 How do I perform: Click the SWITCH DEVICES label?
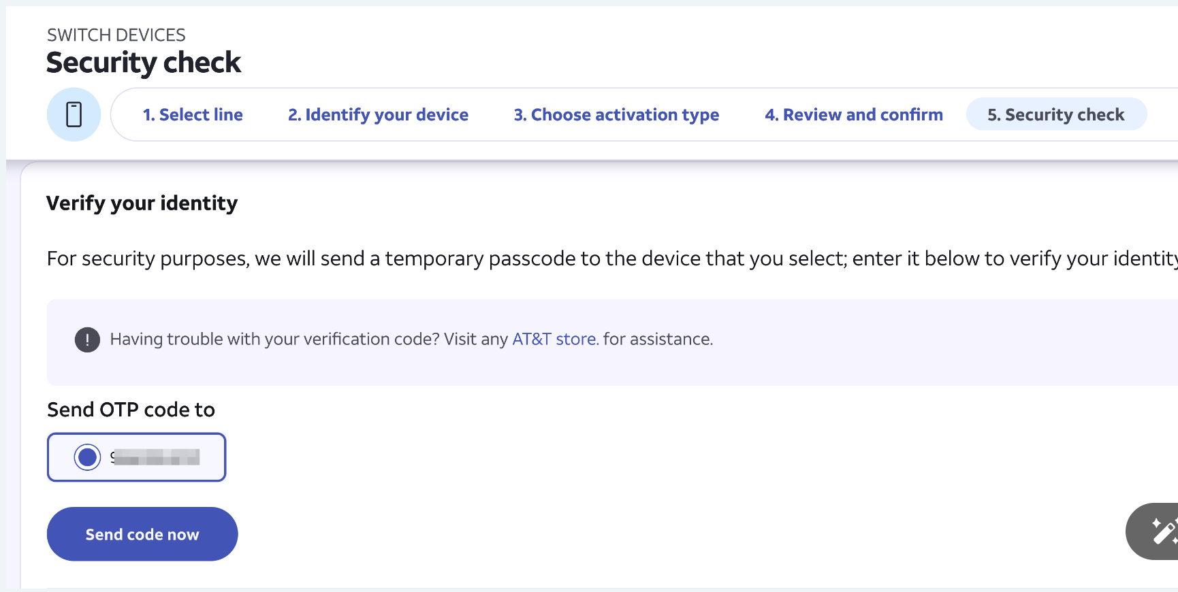[116, 35]
